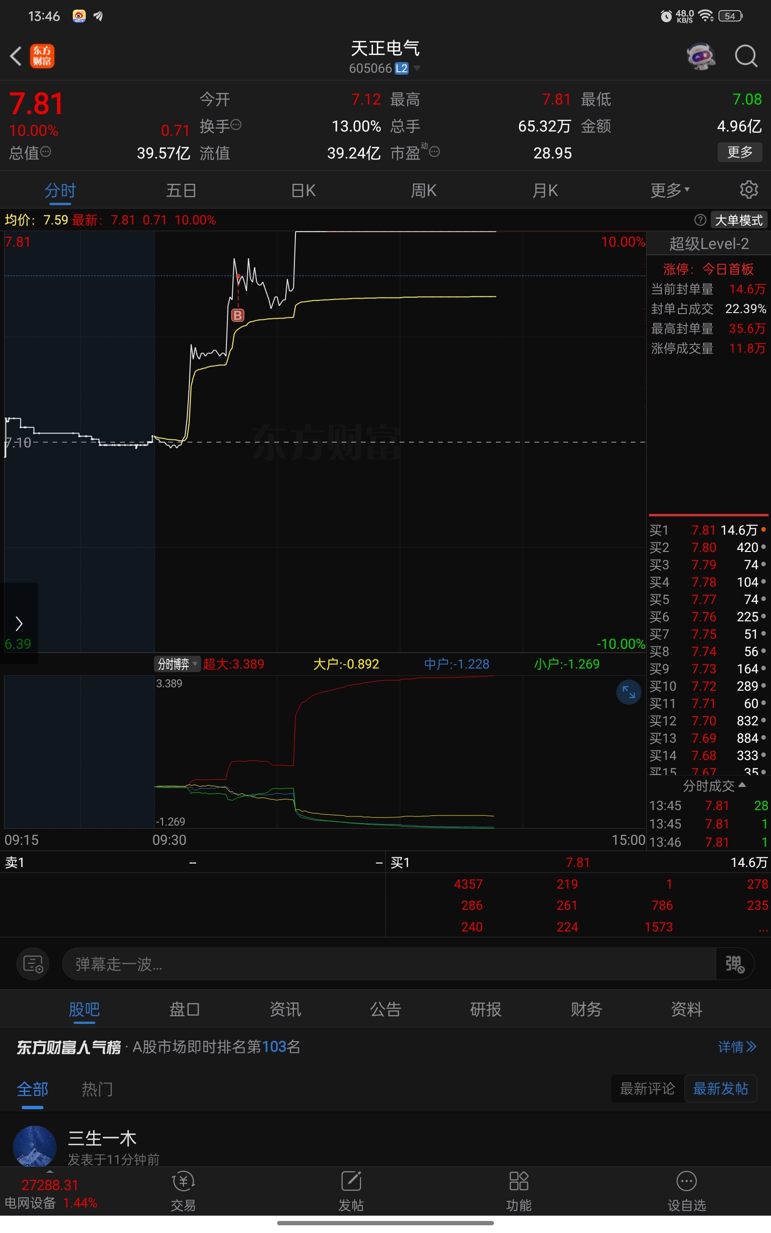Open the 股吧 forum tab
The image size is (771, 1233).
(84, 1009)
